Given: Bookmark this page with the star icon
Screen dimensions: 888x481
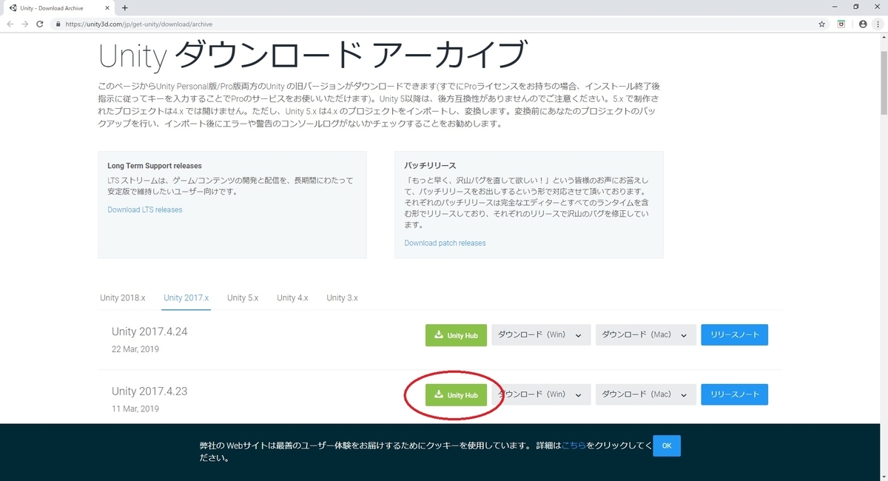Looking at the screenshot, I should coord(822,24).
